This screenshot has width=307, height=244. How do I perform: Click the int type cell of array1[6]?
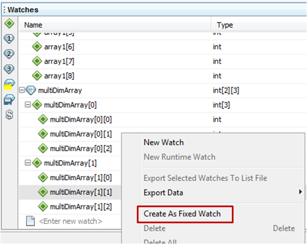pyautogui.click(x=217, y=47)
